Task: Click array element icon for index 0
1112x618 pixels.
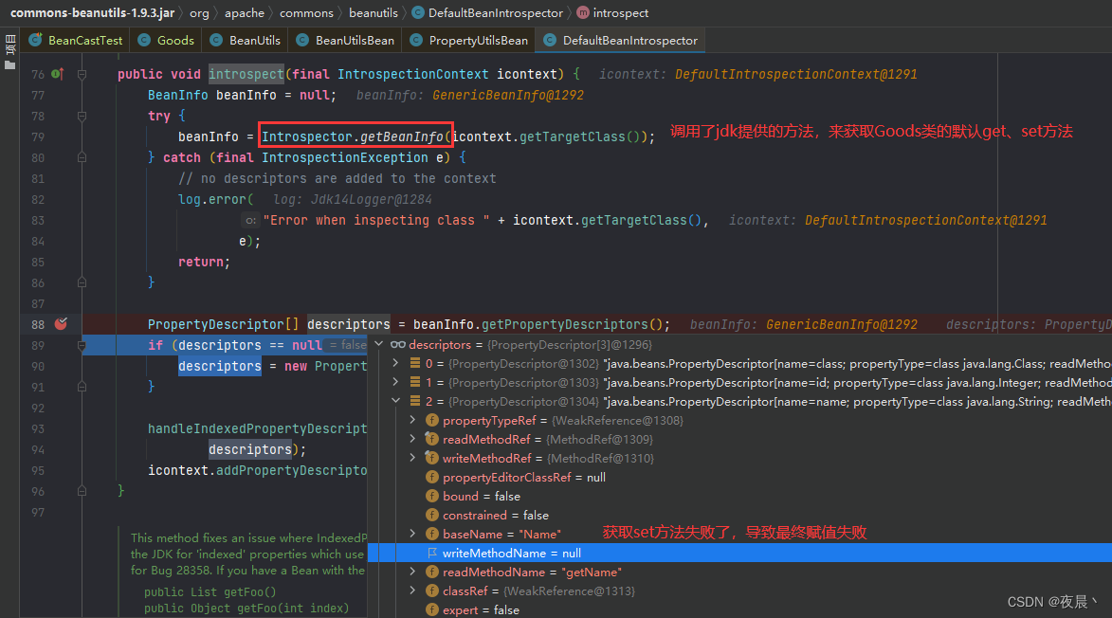Action: tap(415, 364)
